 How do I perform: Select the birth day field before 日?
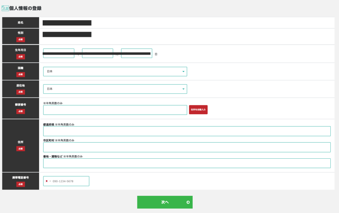[136, 56]
